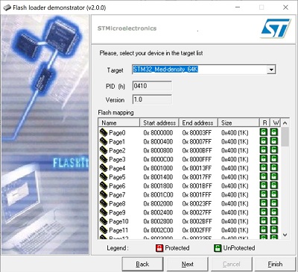Click the chip icon beside Page2
Image resolution: width=298 pixels, height=272 pixels.
tap(104, 150)
